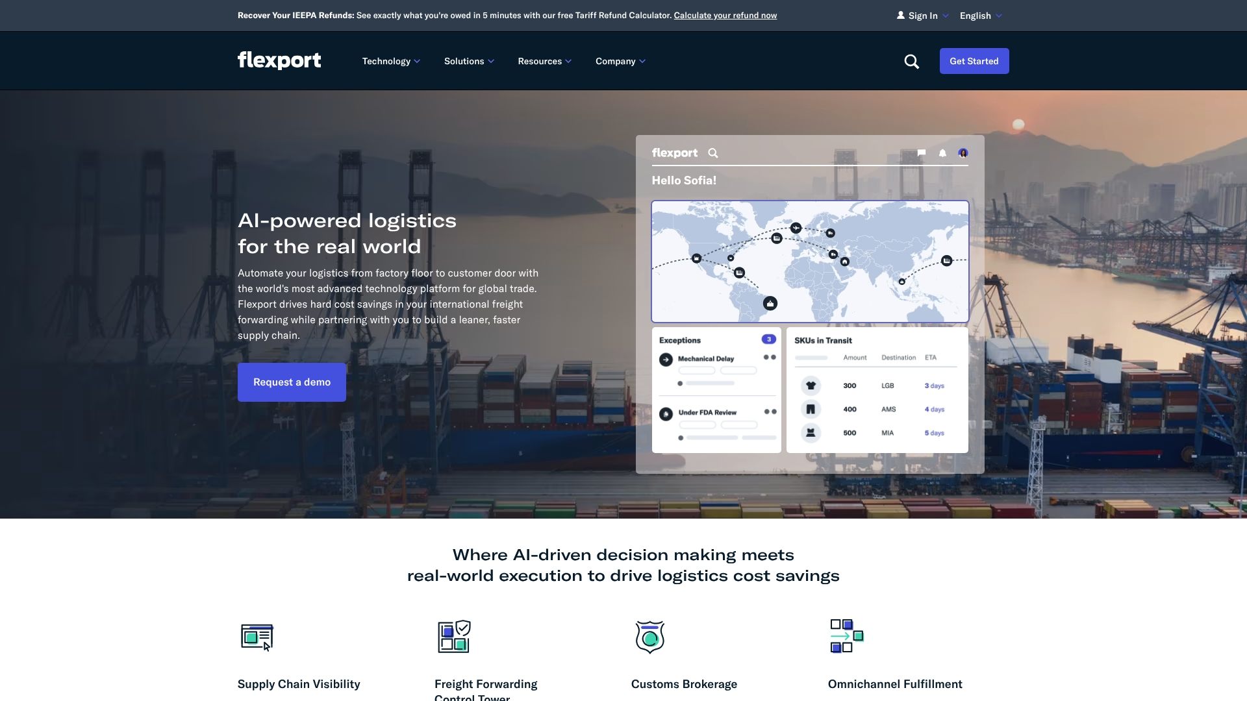The height and width of the screenshot is (701, 1247).
Task: Click the Under FDA Review status icon
Action: [666, 414]
